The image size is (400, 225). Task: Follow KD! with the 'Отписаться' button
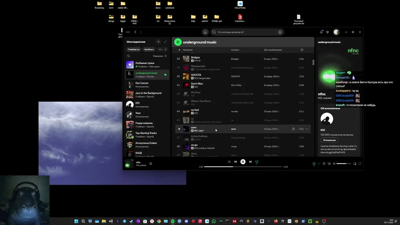tap(329, 140)
